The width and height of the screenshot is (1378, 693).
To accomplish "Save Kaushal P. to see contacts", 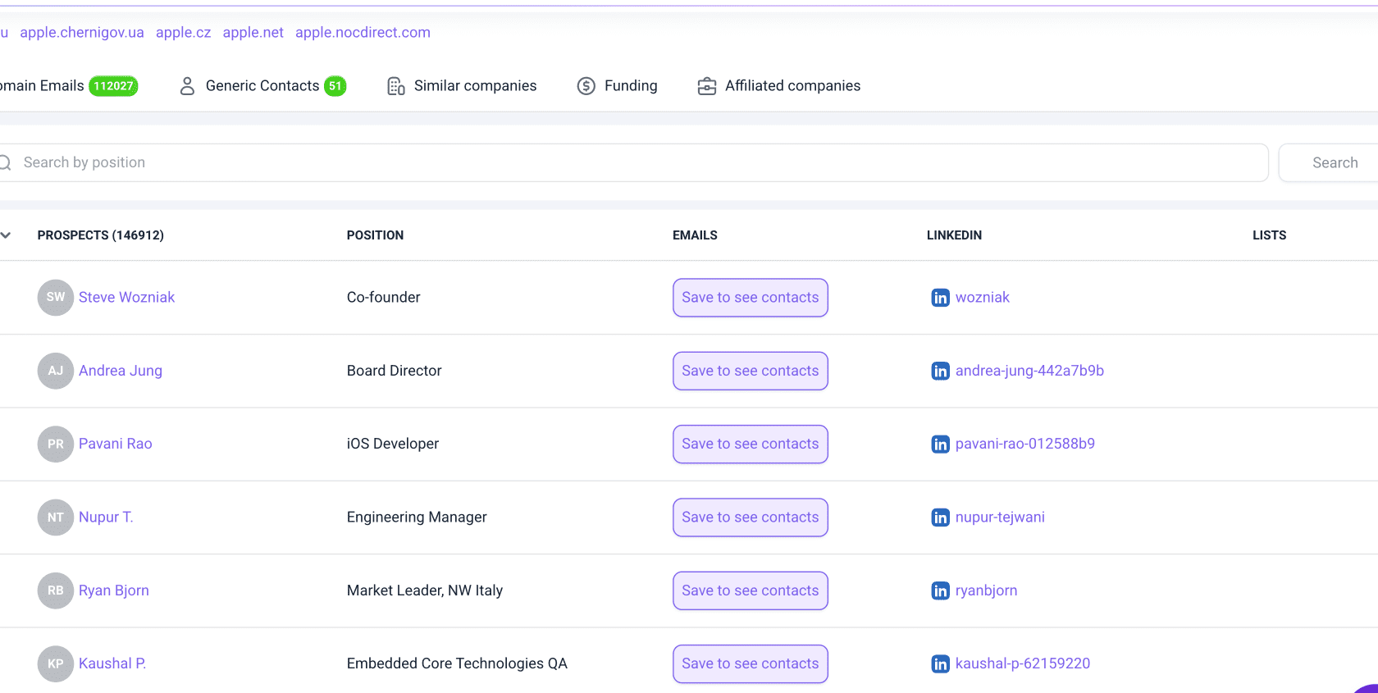I will tap(750, 663).
